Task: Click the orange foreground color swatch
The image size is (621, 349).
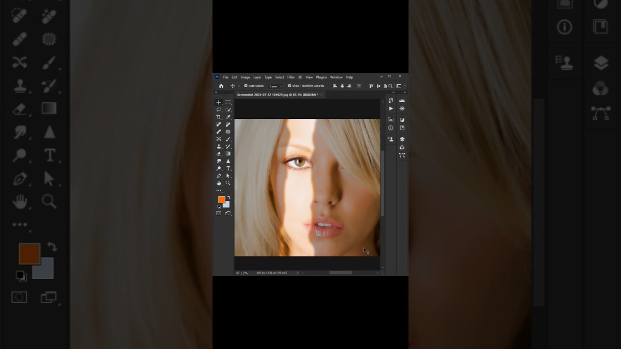Action: pyautogui.click(x=221, y=199)
